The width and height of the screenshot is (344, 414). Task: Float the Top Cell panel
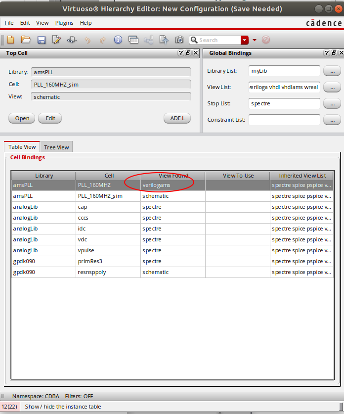[188, 53]
